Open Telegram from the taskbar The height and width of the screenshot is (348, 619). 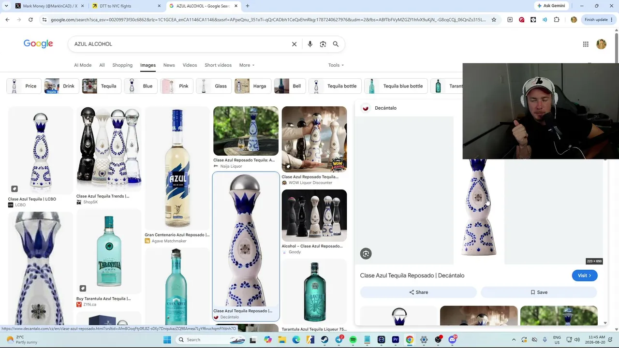339,340
